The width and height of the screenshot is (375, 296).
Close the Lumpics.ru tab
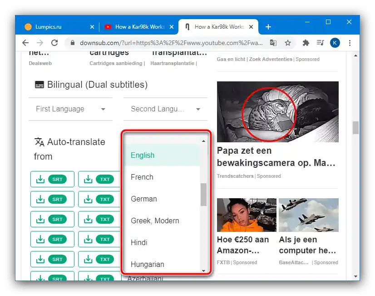(92, 27)
